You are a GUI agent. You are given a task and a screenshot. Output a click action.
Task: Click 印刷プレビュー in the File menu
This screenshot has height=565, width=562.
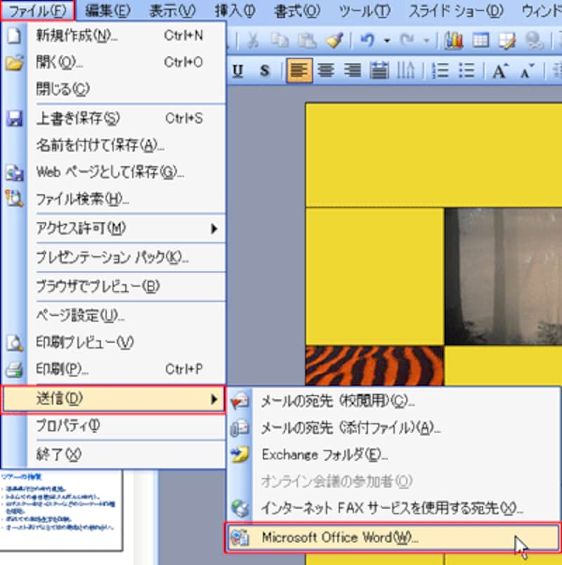[x=84, y=342]
